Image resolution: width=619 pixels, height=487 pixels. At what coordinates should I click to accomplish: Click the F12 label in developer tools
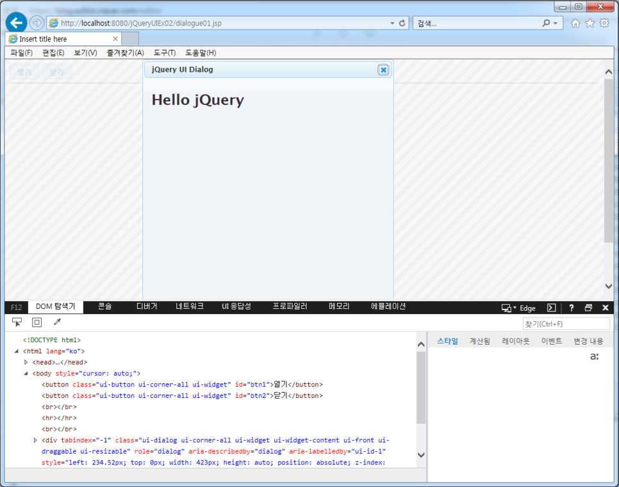click(x=16, y=308)
